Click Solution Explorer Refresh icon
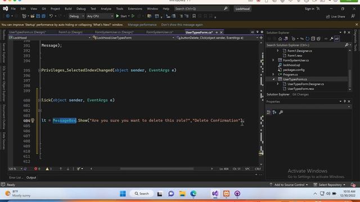 [x=308, y=39]
